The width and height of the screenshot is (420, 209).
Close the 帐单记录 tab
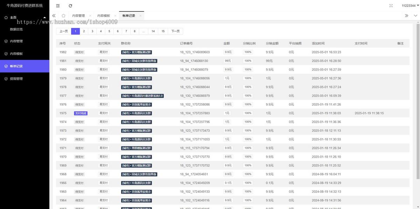click(x=140, y=16)
